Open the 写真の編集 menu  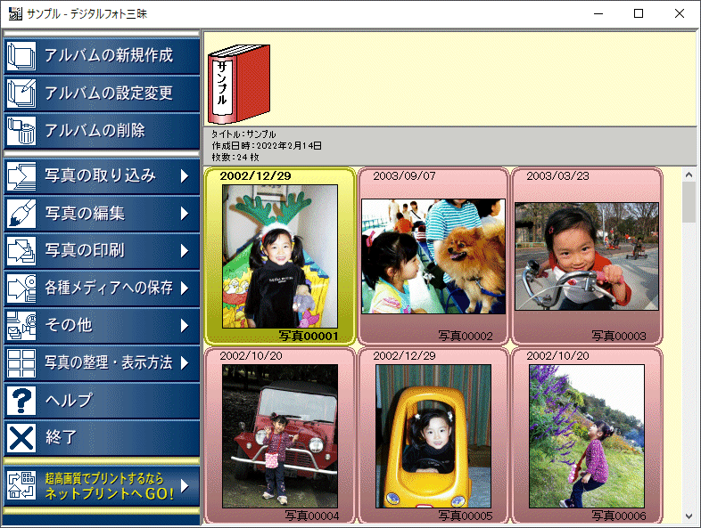102,214
